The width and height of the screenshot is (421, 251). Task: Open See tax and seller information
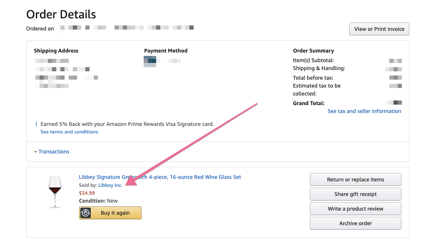(x=364, y=111)
